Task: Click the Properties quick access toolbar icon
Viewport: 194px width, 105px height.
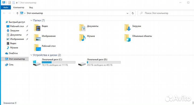Action: tap(9, 3)
